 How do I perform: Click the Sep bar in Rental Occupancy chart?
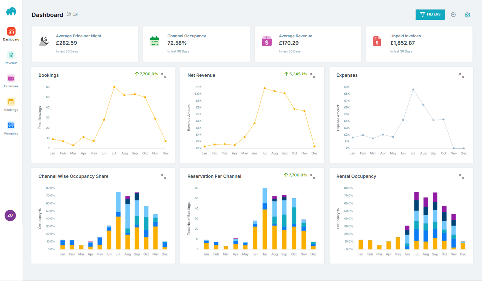pos(435,221)
